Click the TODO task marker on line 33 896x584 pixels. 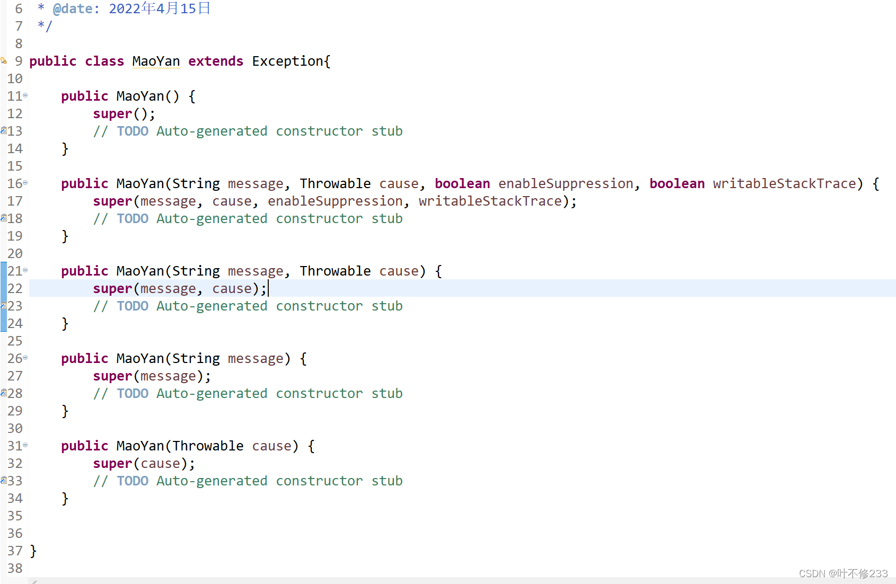[3, 480]
